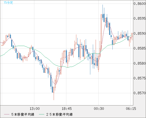Click the last candlestick at chart's right edge
Viewport: 146px width, 118px height.
132,37
